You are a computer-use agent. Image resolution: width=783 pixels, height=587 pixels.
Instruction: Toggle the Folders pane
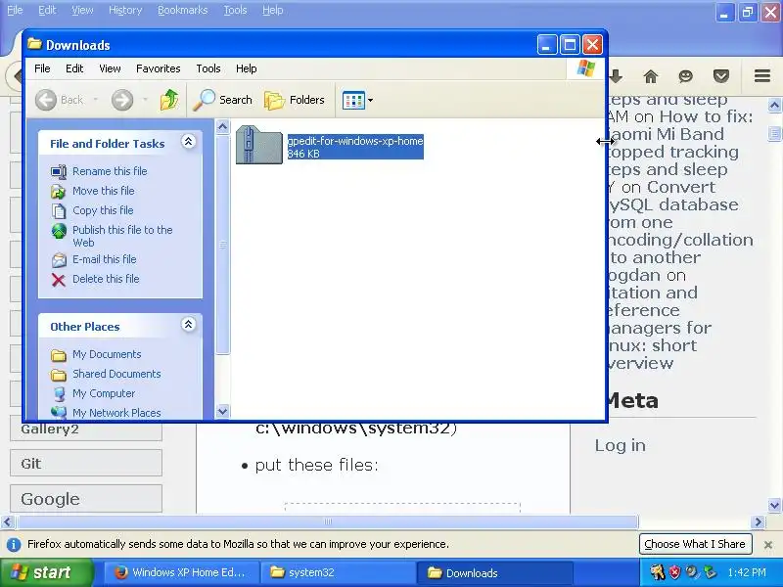[295, 100]
